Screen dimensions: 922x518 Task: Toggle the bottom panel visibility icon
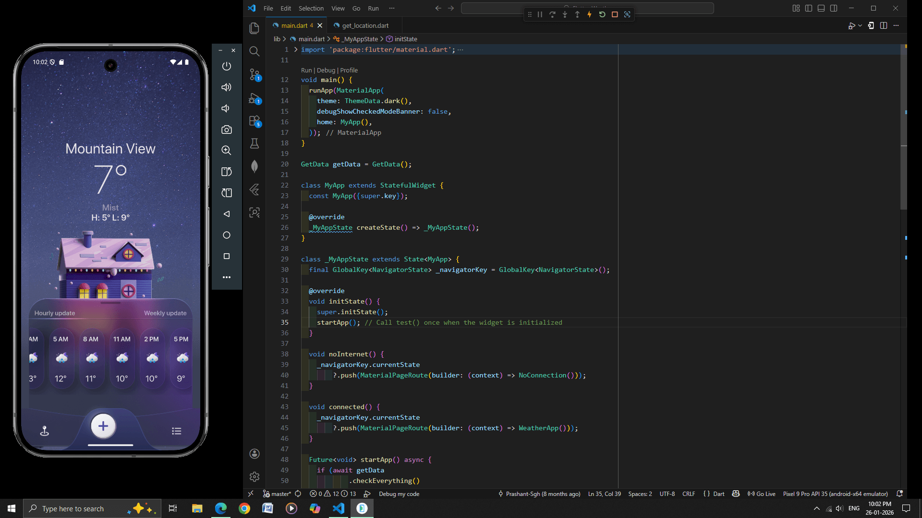(x=821, y=8)
